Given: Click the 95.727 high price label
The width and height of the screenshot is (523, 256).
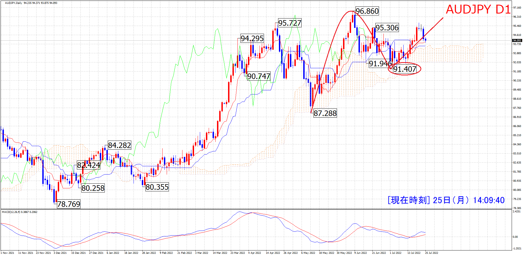Looking at the screenshot, I should tap(289, 23).
